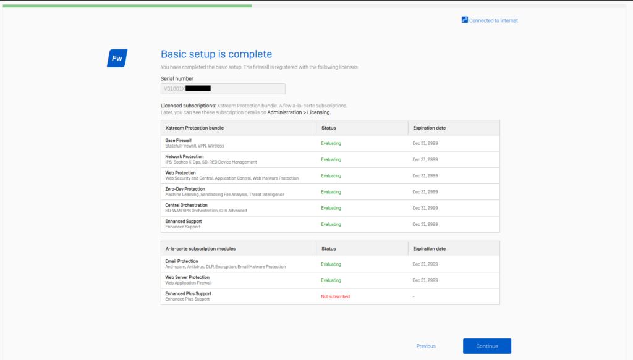Viewport: 633px width, 360px height.
Task: Click Dec 31, 2999 for Network Protection
Action: (x=425, y=159)
